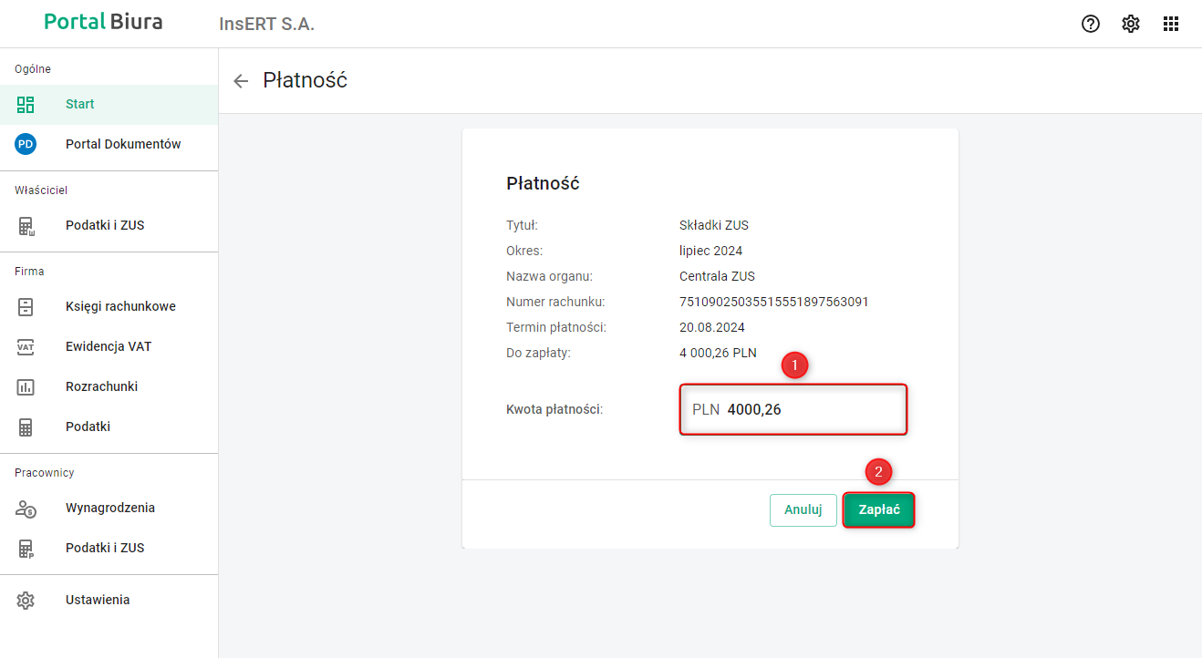The width and height of the screenshot is (1202, 658).
Task: Go back using the arrow icon
Action: click(241, 81)
